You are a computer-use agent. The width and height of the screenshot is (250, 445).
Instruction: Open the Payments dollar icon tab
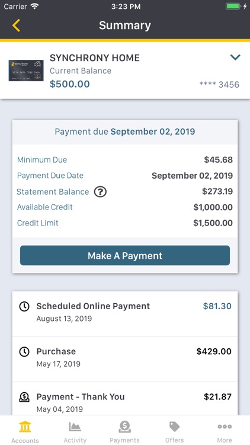125,432
